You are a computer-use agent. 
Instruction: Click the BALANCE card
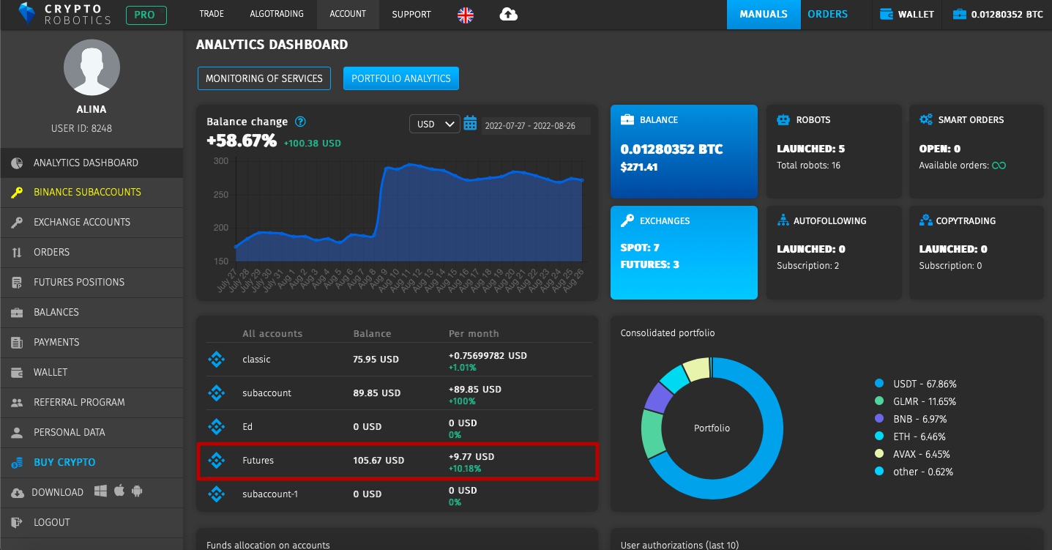(684, 152)
